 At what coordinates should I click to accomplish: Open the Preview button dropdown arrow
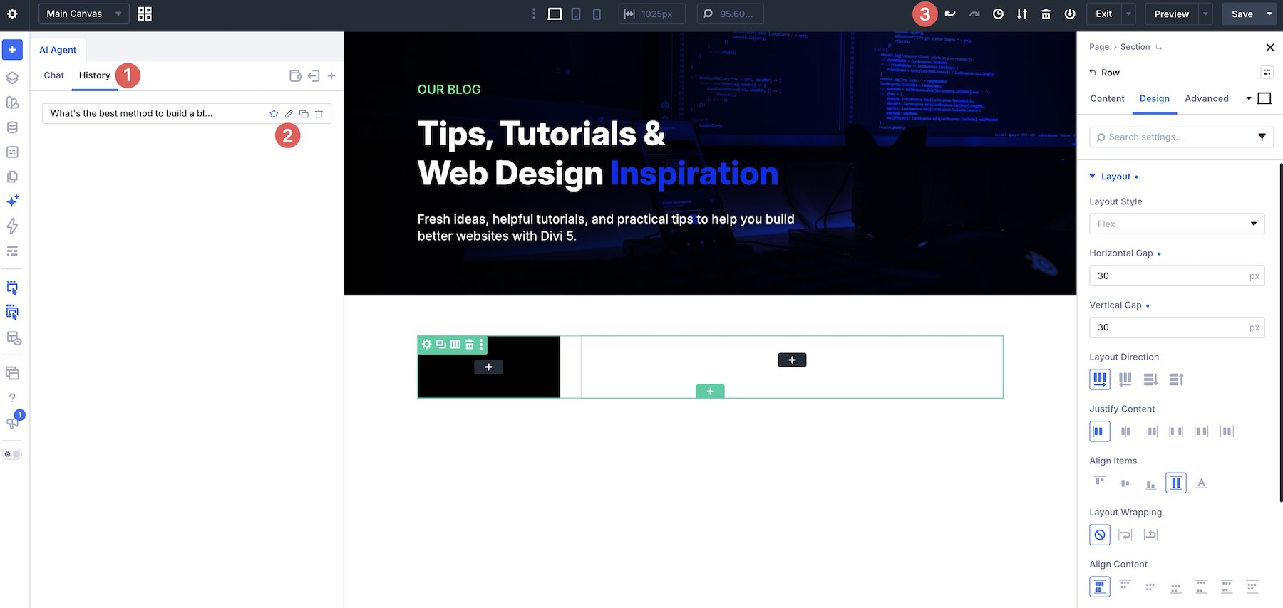(1205, 14)
